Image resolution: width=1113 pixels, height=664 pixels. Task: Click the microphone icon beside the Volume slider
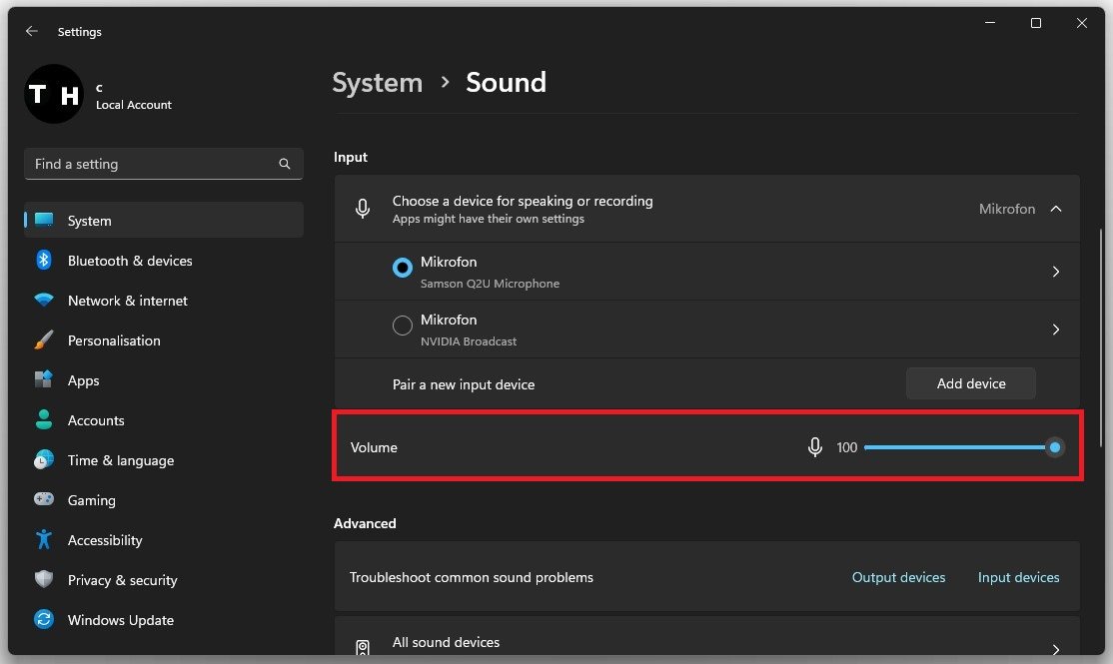tap(816, 447)
